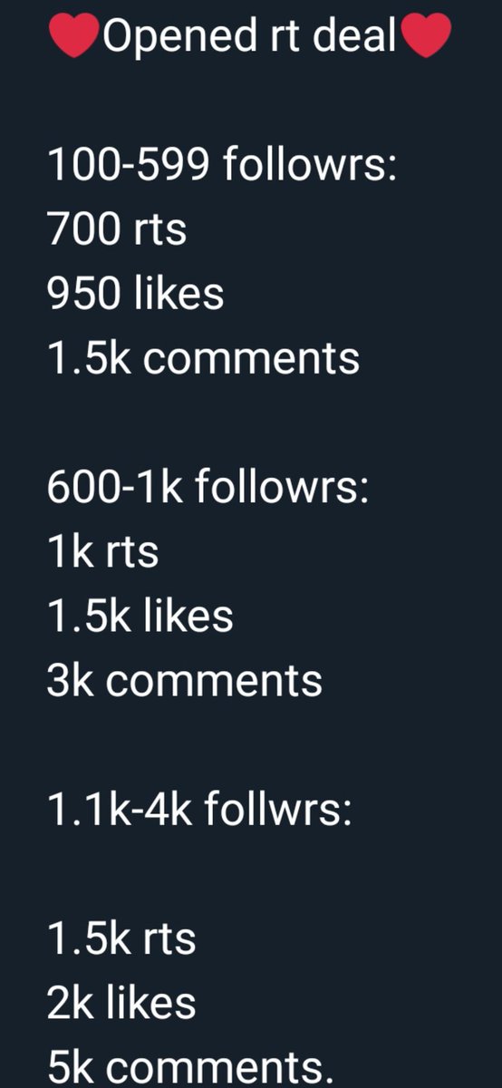The height and width of the screenshot is (1088, 502).
Task: Select the "1.5k comments" line
Action: pos(203,358)
